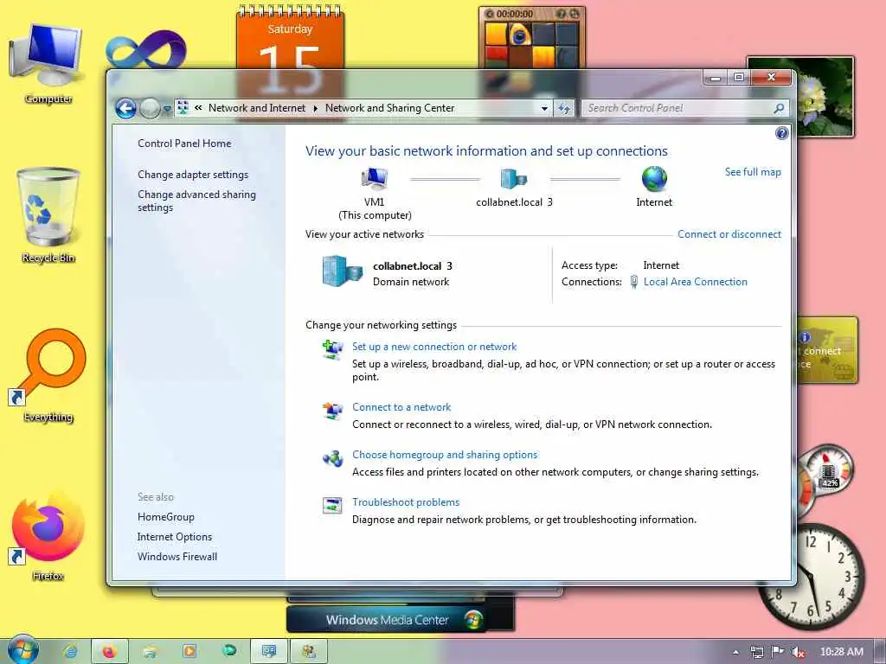Click the muted volume tray icon

[x=799, y=652]
